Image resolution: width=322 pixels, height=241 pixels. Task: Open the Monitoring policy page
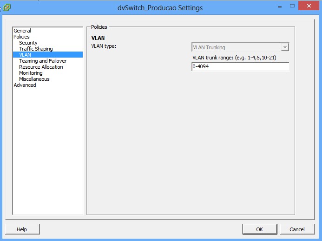click(x=31, y=73)
